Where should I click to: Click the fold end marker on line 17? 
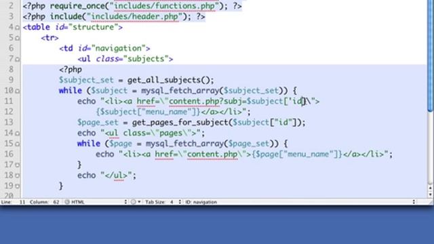point(17,165)
